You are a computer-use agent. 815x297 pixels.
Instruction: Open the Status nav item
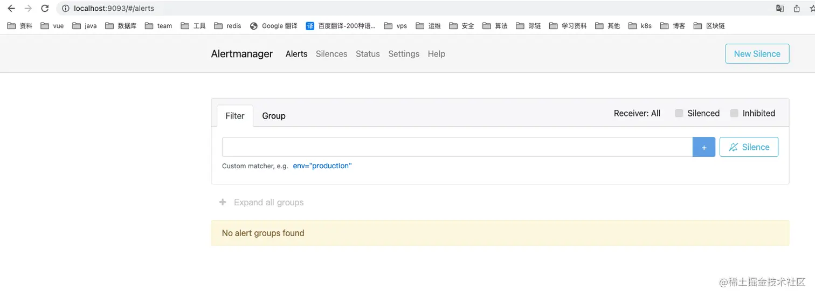[x=368, y=54]
